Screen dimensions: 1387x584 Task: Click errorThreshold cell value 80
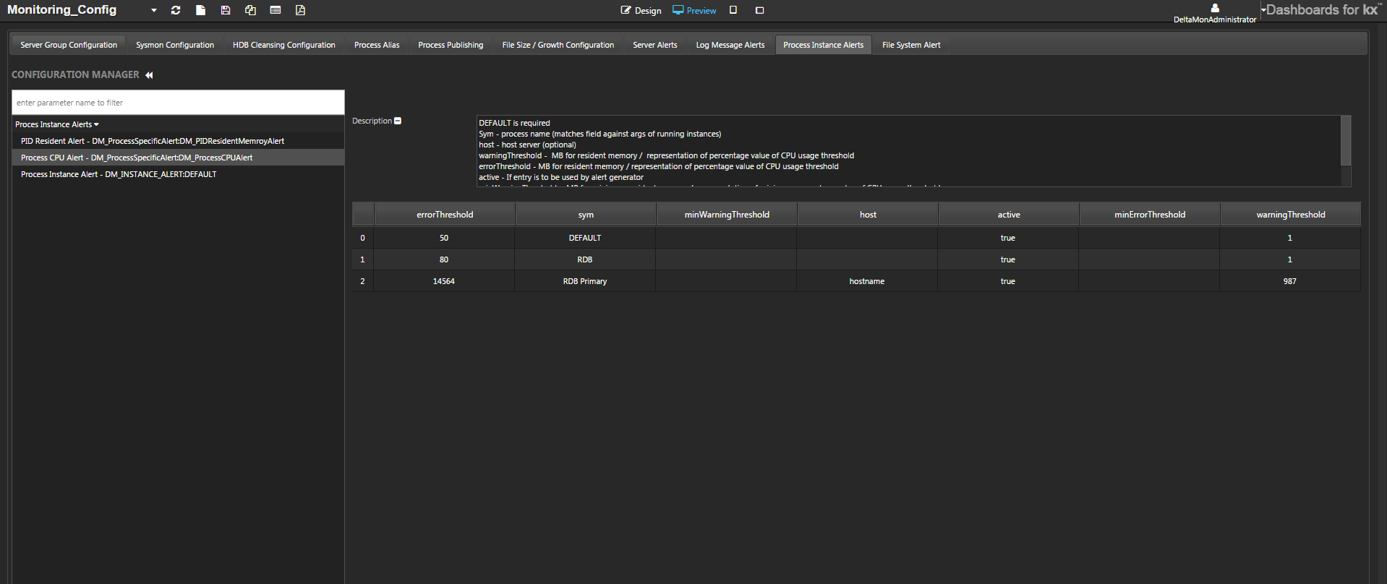coord(444,259)
